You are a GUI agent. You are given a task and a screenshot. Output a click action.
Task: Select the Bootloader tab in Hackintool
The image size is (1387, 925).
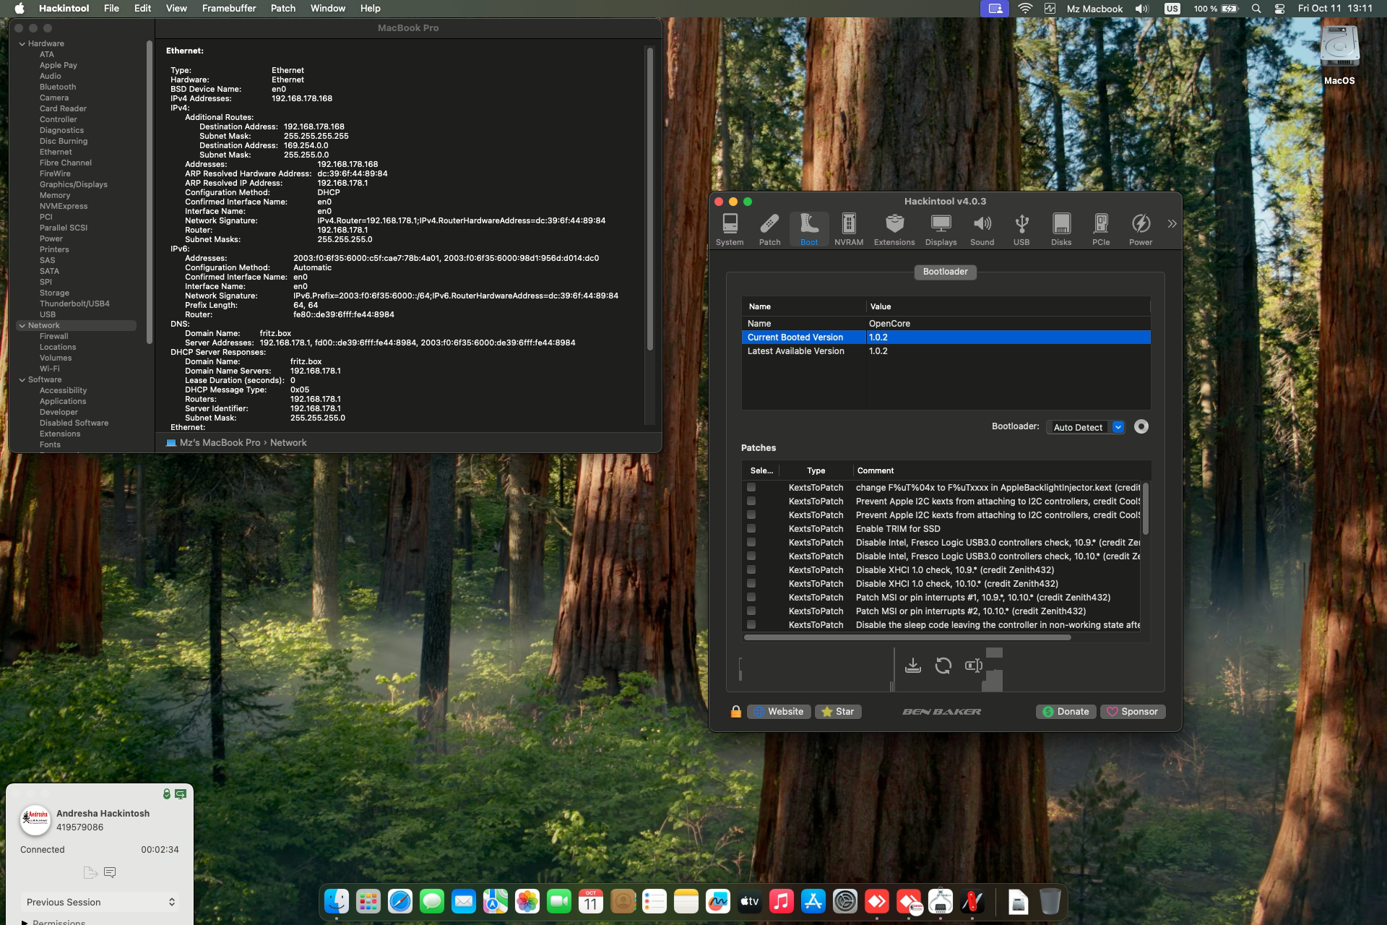945,272
